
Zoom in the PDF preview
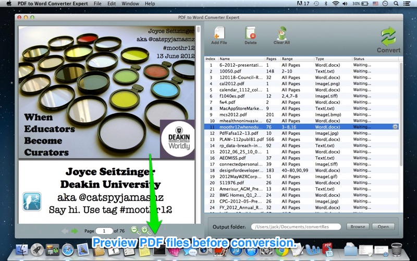(x=144, y=230)
